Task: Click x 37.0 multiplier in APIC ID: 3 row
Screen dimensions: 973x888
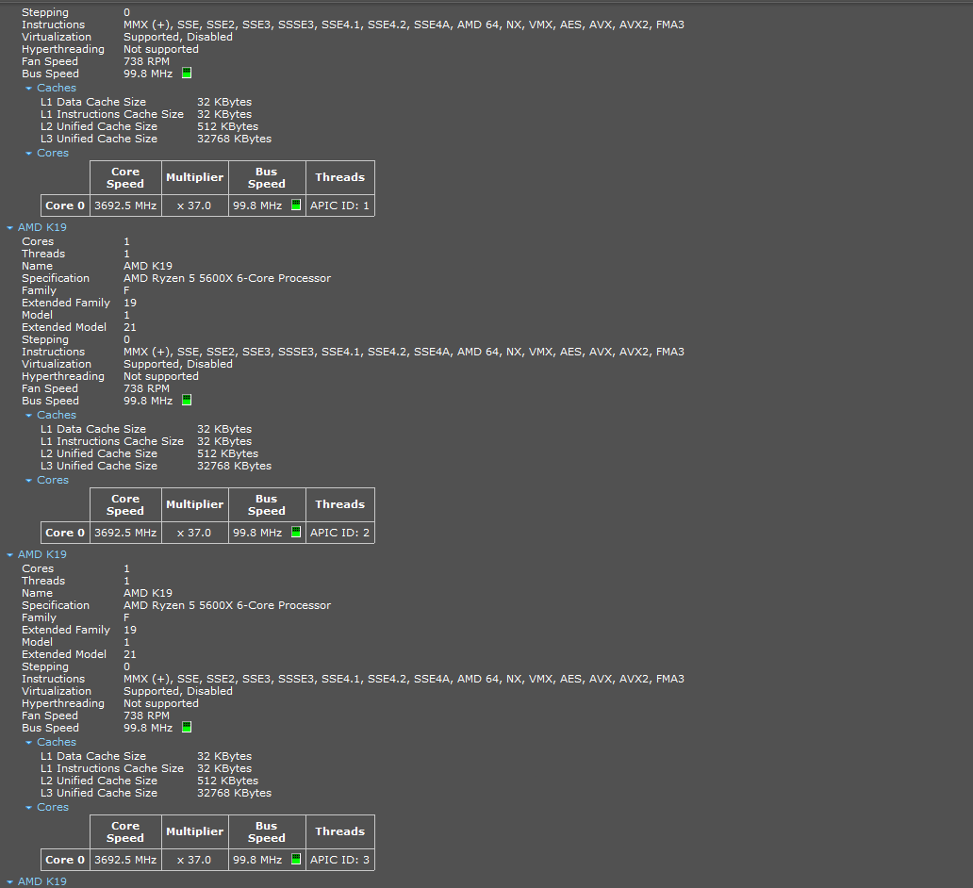Action: (x=195, y=860)
